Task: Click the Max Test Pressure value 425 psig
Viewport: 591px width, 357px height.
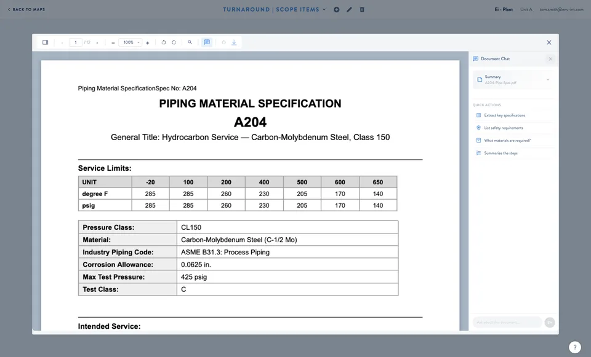Action: [194, 277]
